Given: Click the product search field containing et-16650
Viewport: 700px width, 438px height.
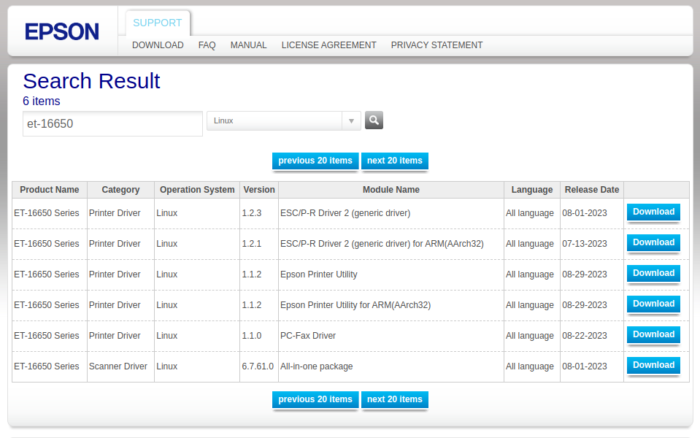Looking at the screenshot, I should tap(112, 123).
